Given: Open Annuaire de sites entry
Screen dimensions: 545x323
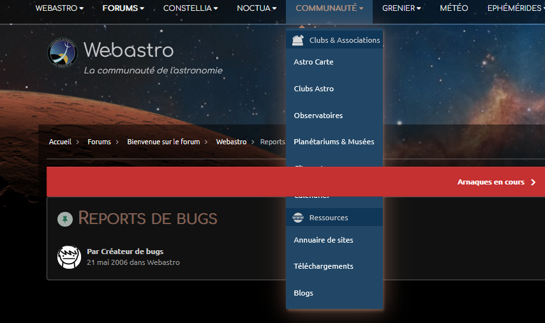Looking at the screenshot, I should tap(324, 240).
